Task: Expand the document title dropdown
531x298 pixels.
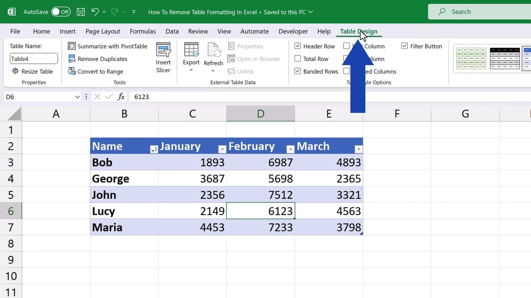Action: pyautogui.click(x=311, y=12)
